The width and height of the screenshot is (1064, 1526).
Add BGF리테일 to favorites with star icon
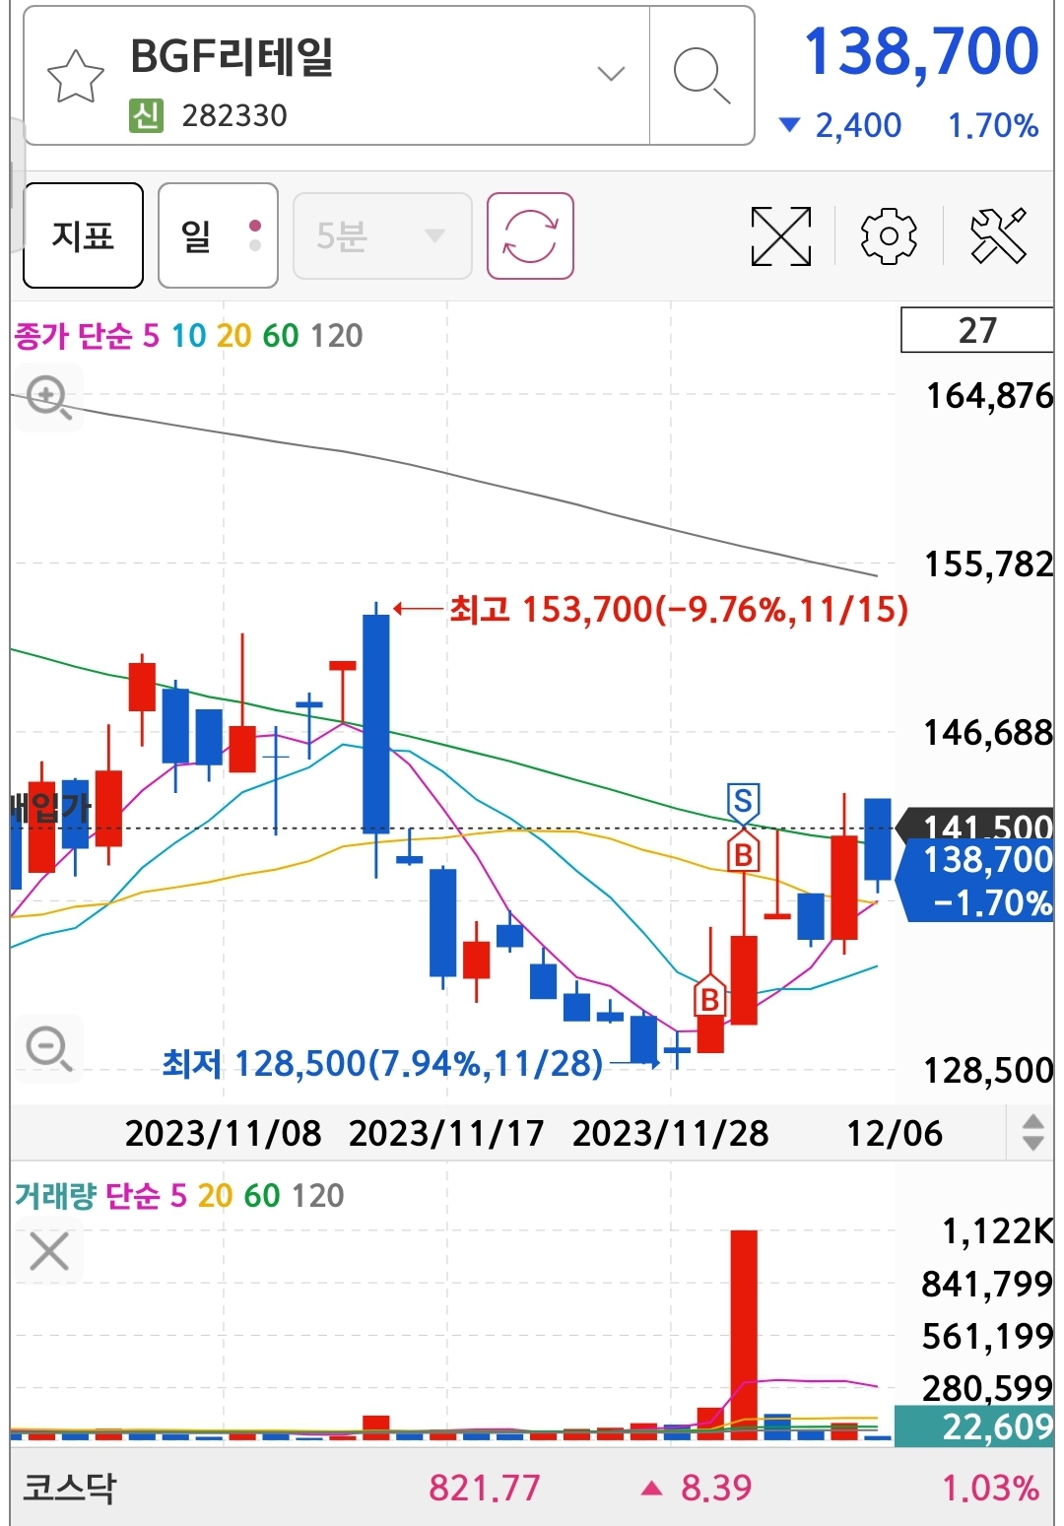pos(76,77)
